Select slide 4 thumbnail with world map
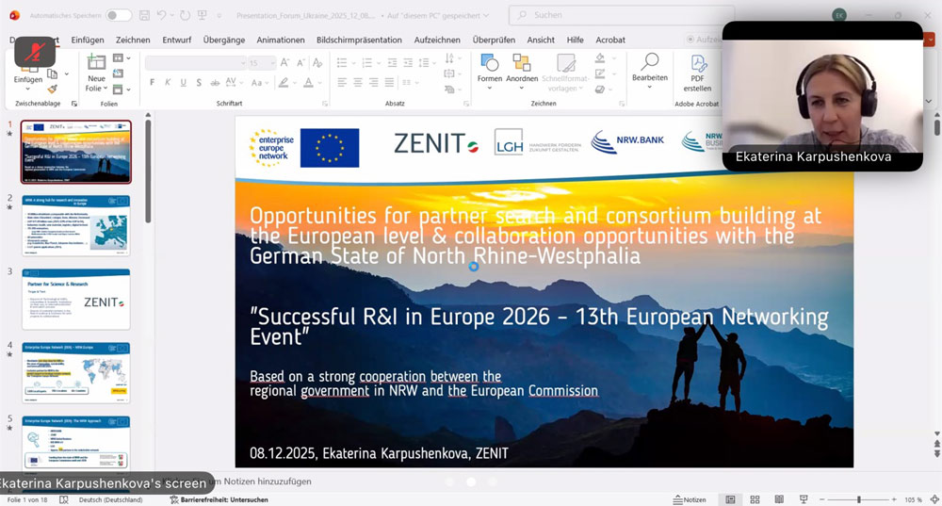This screenshot has width=942, height=506. [76, 372]
